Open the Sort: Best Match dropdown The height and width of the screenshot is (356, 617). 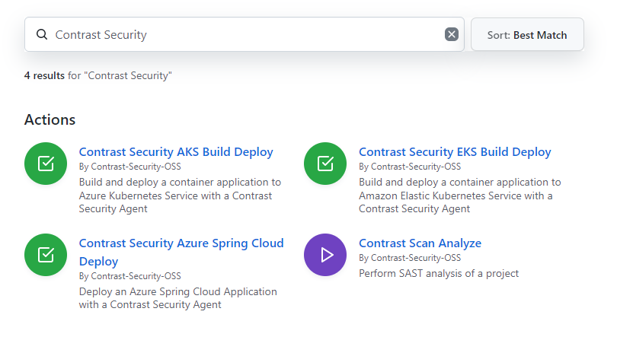[x=527, y=34]
